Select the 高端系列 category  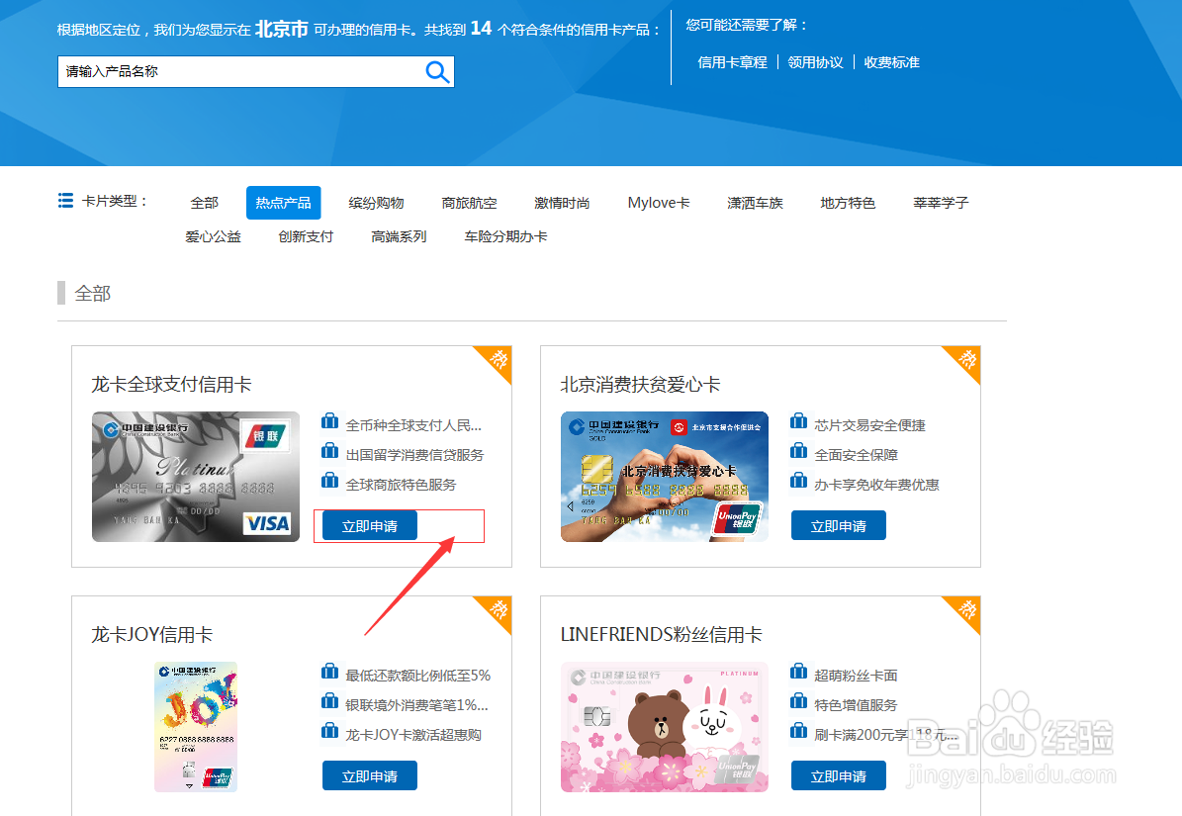399,236
